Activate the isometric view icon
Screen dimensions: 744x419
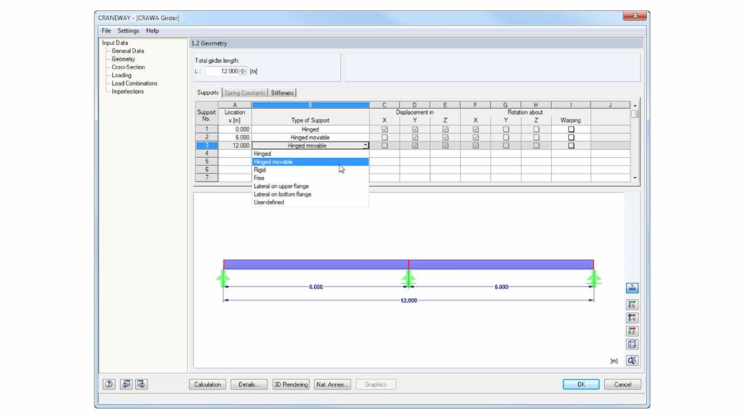(632, 344)
